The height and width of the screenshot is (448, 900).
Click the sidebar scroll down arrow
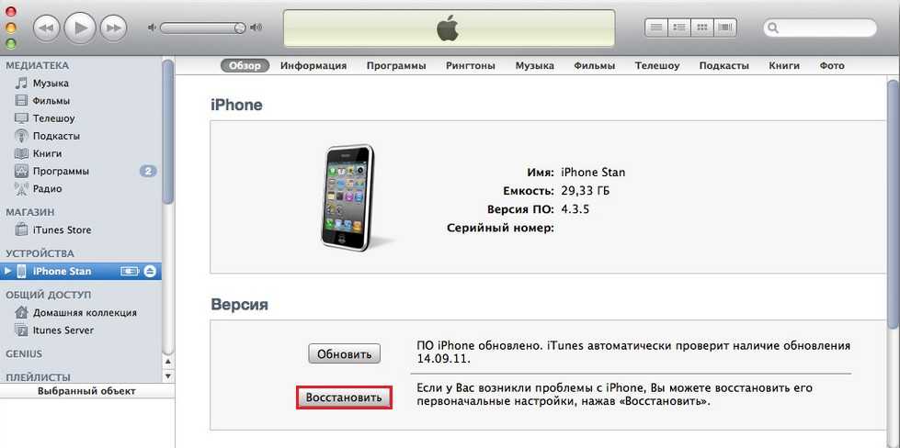pyautogui.click(x=167, y=376)
